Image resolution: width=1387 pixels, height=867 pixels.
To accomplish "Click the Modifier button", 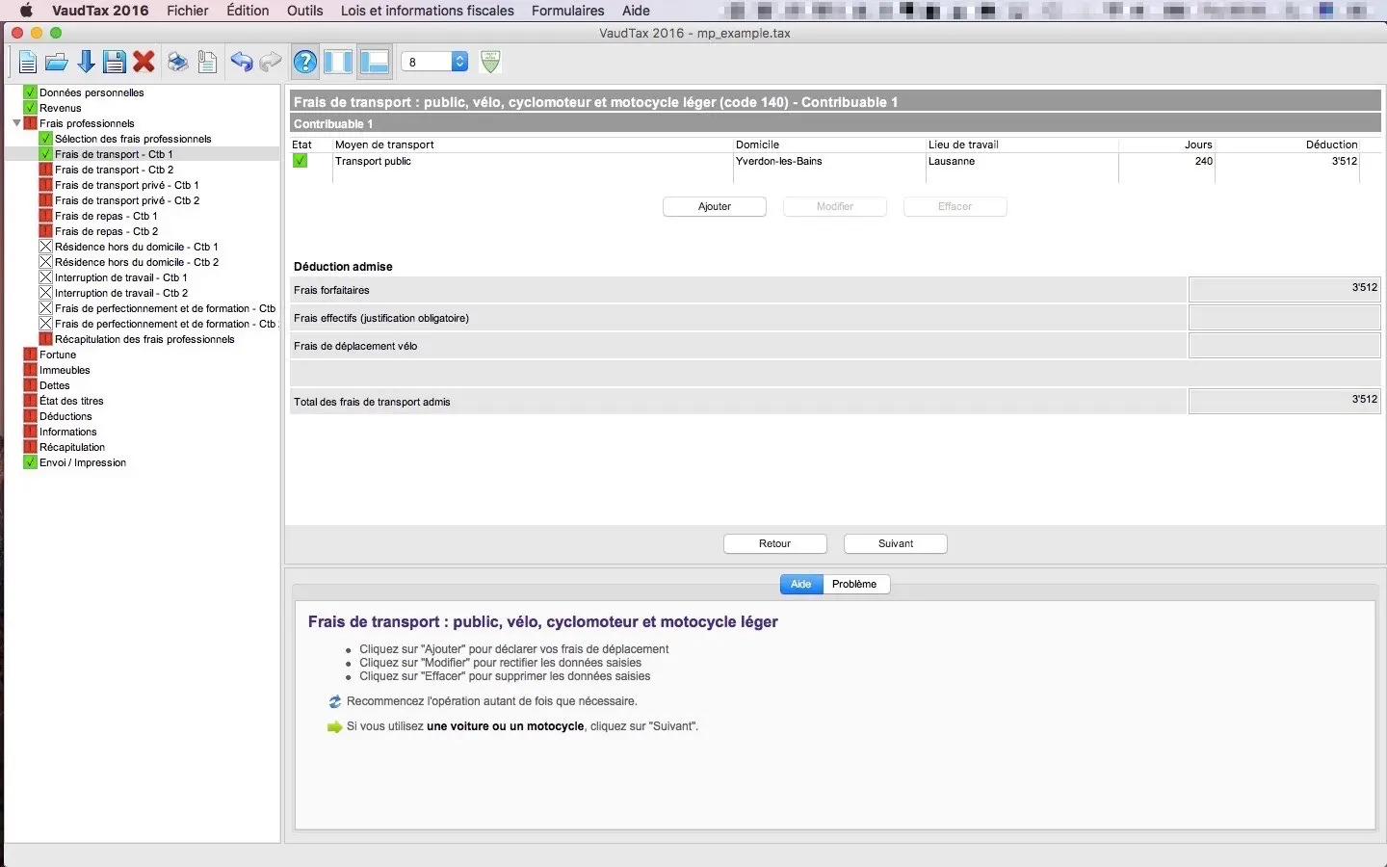I will pyautogui.click(x=835, y=207).
